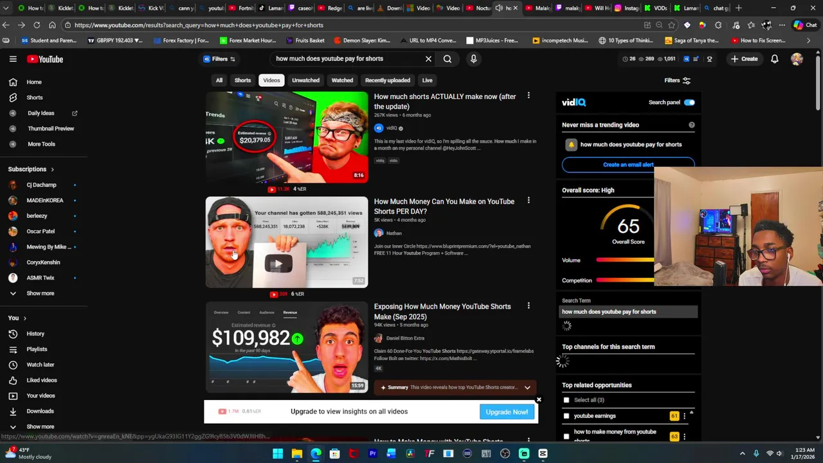Open the $109,982 revenue video thumbnail
823x463 pixels.
click(x=287, y=347)
